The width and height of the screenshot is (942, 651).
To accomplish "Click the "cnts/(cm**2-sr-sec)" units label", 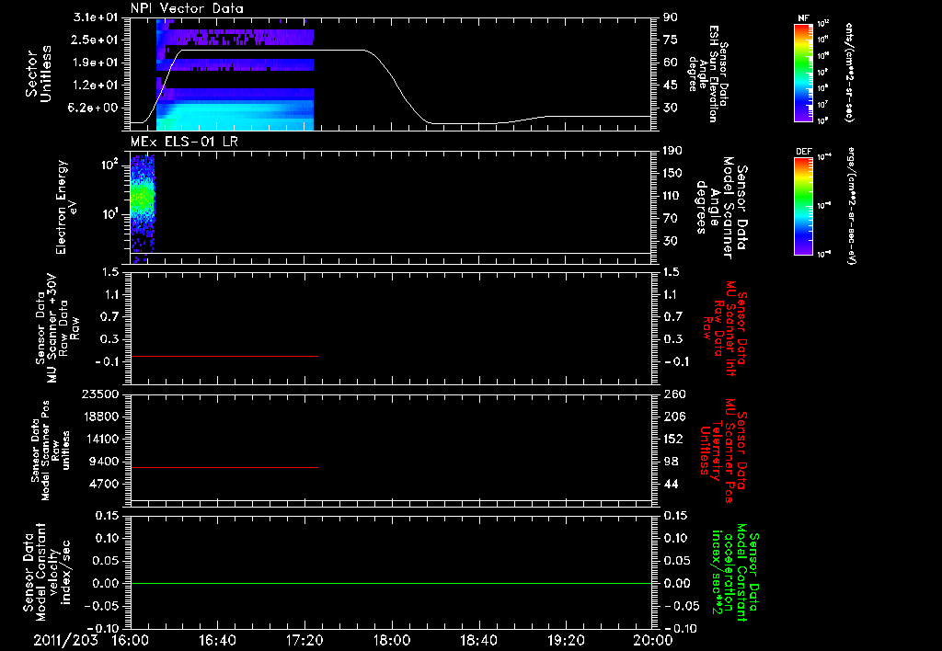I will 849,72.
